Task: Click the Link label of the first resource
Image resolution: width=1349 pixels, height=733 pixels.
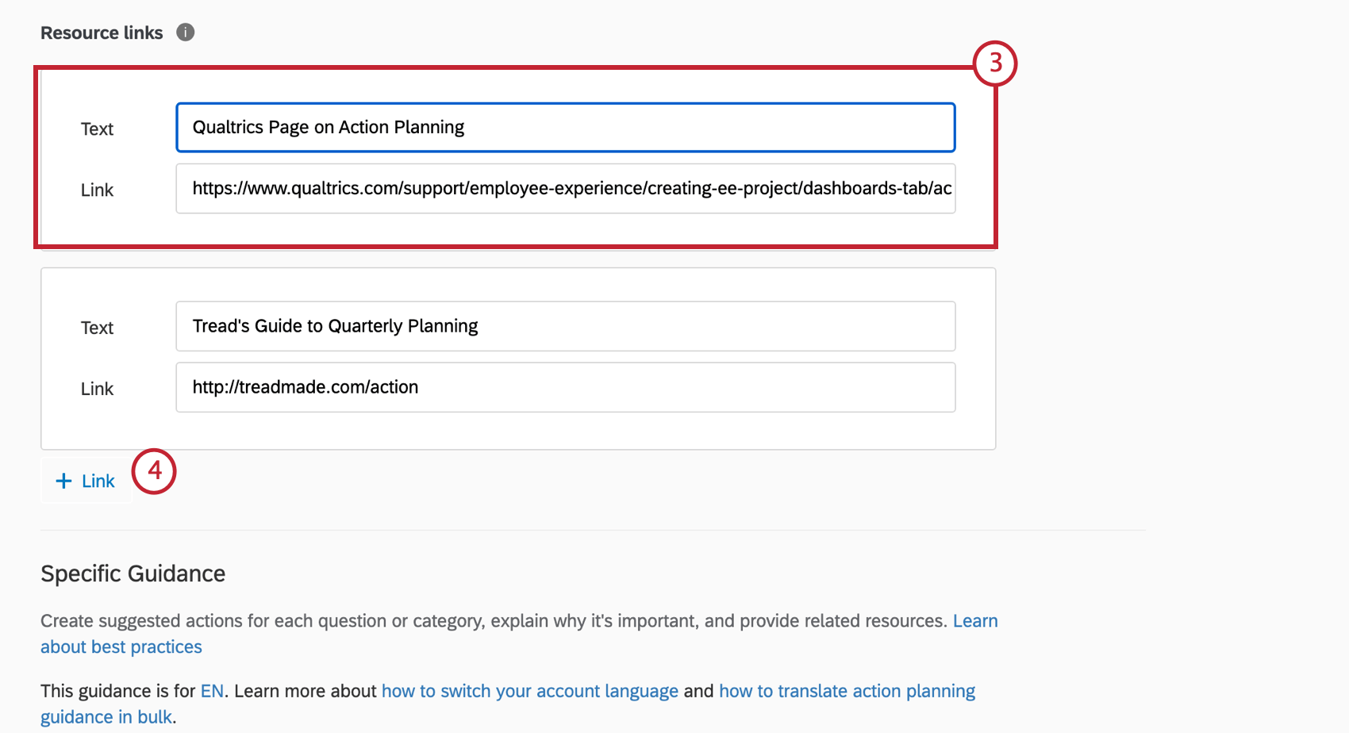Action: [x=97, y=190]
